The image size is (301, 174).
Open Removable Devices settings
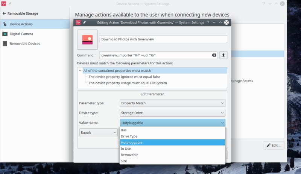coord(24,43)
